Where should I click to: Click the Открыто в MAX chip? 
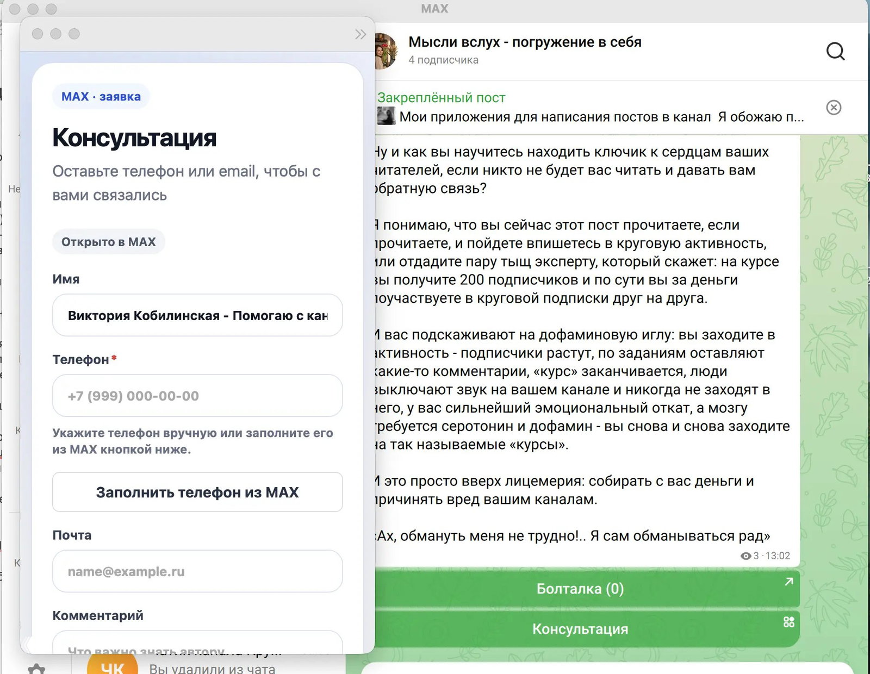point(109,242)
